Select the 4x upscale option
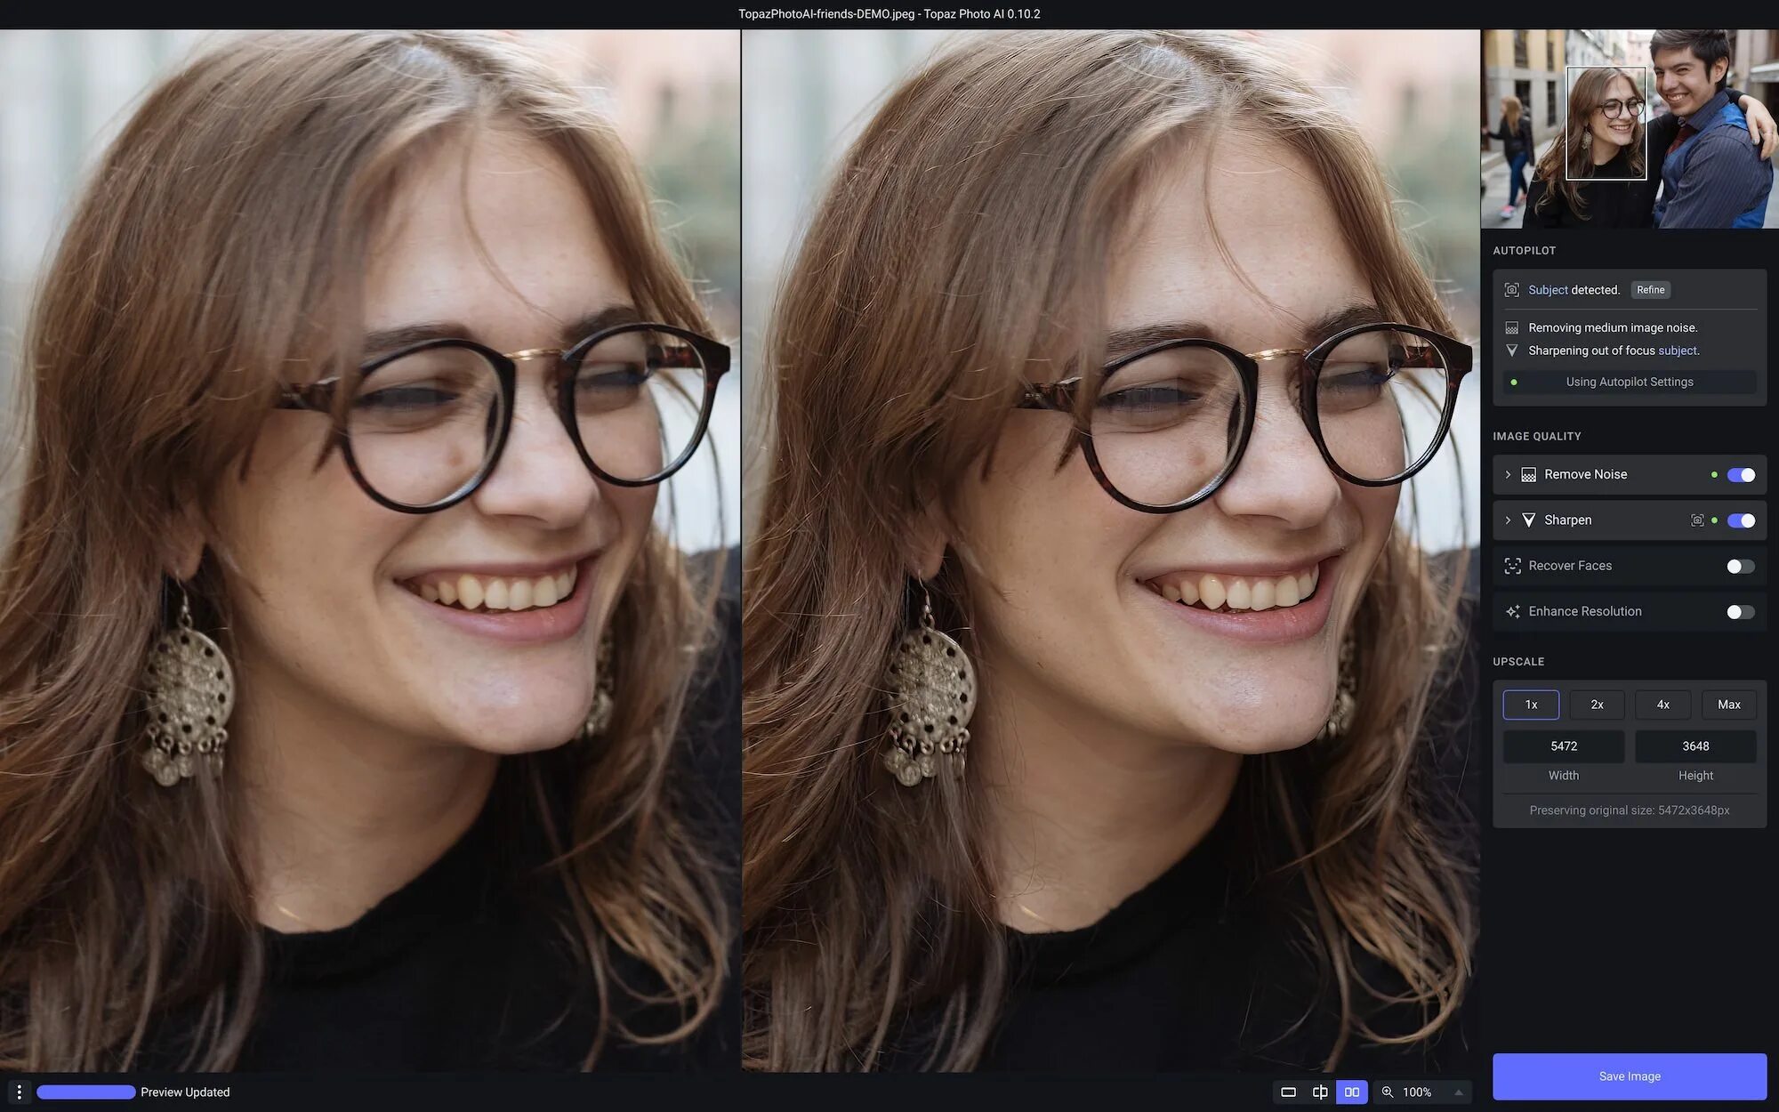This screenshot has height=1112, width=1779. (1662, 704)
